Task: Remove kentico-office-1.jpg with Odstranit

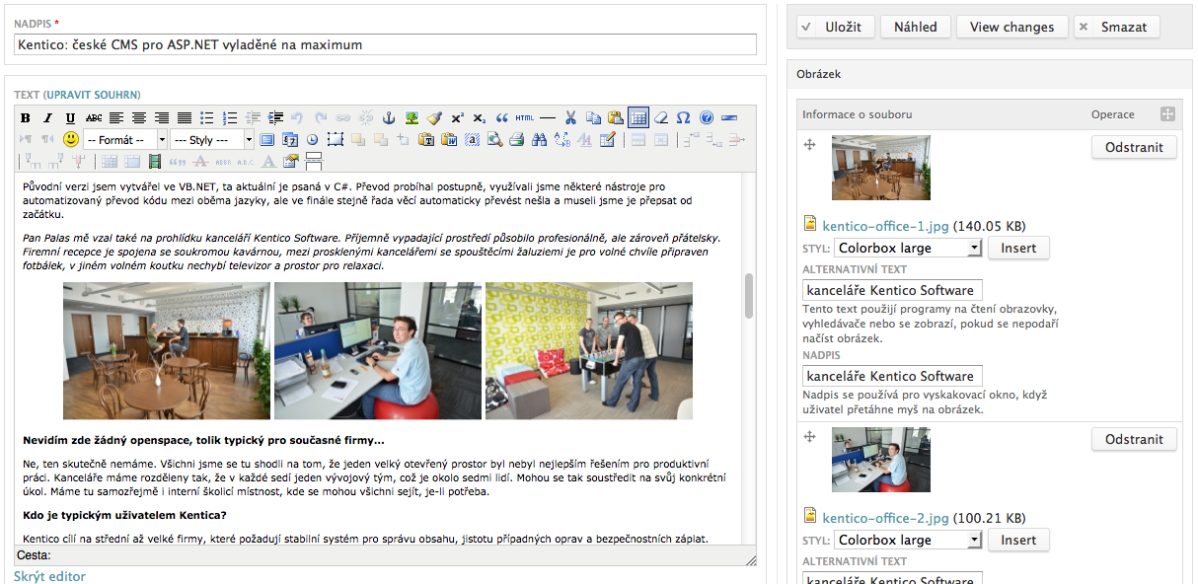Action: (x=1134, y=147)
